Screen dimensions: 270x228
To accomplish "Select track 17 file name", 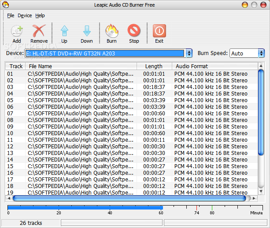I will click(81, 180).
